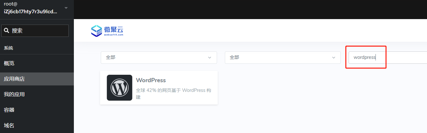The width and height of the screenshot is (427, 133).
Task: Open 域名 in the sidebar menu
Action: [9, 125]
